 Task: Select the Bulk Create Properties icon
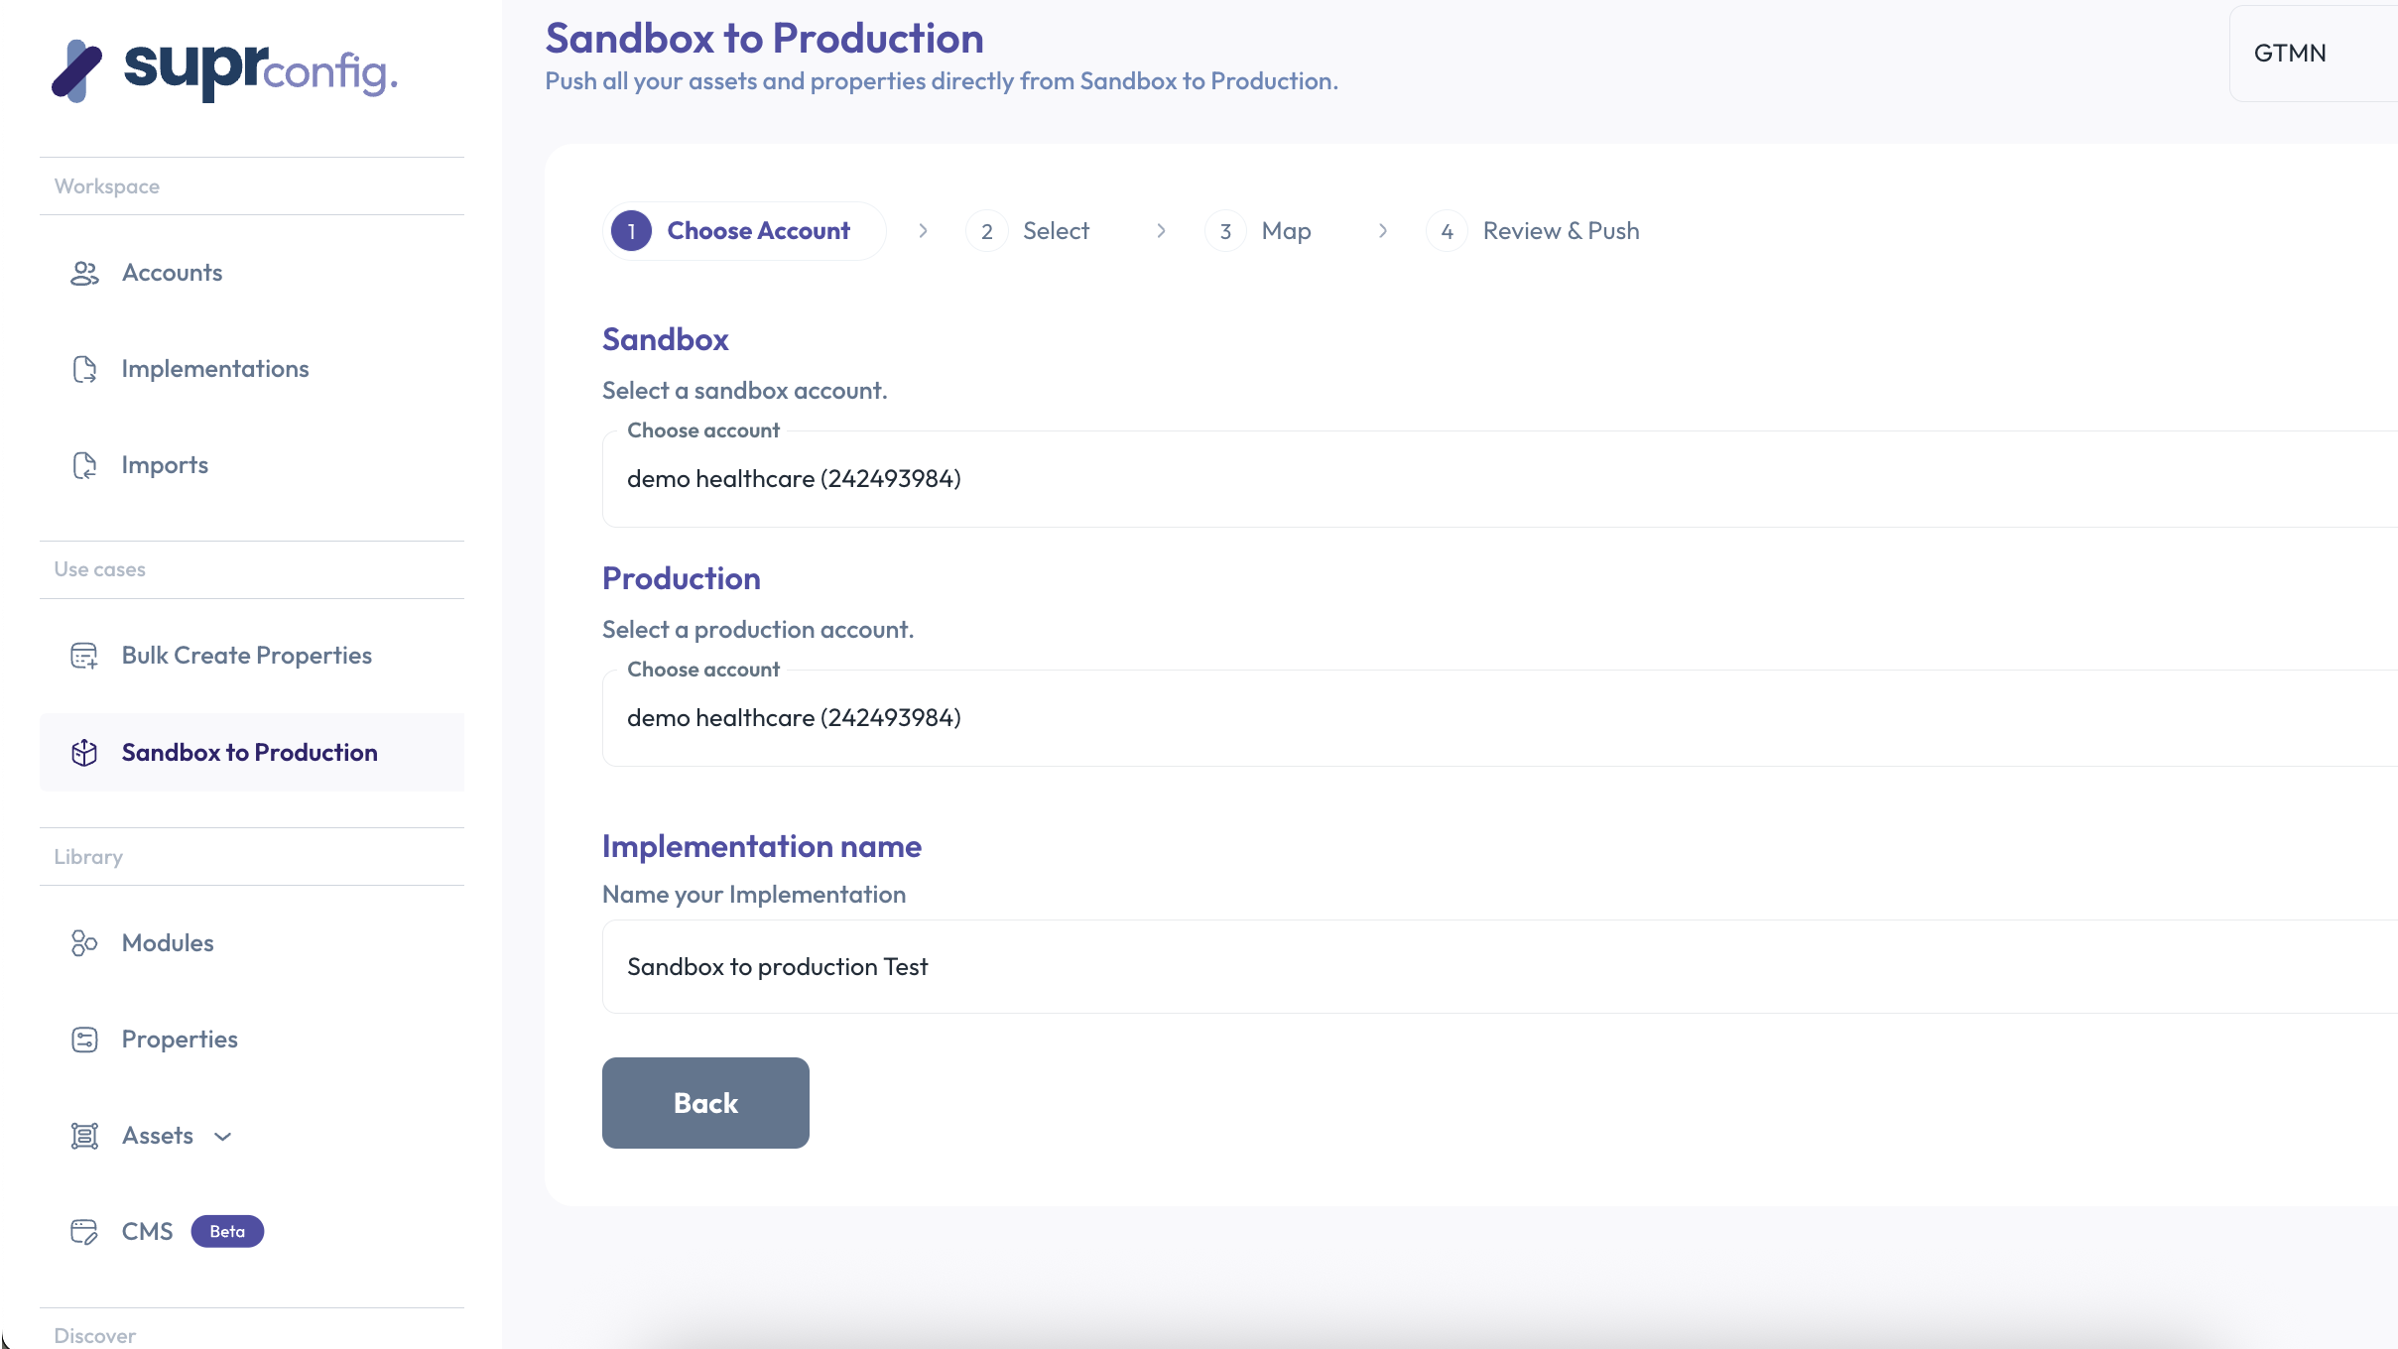coord(84,655)
